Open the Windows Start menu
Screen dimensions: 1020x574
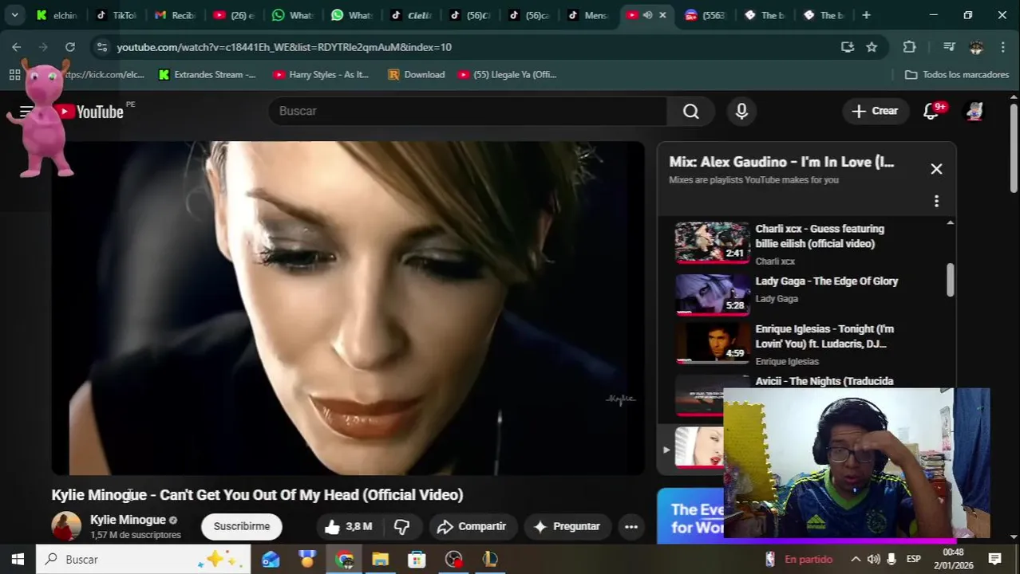[x=18, y=559]
